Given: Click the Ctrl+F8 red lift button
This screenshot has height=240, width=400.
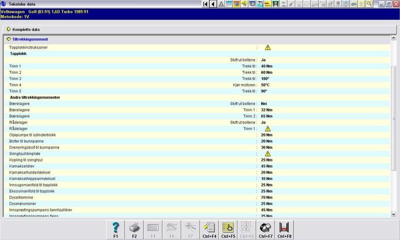Looking at the screenshot, I should 284,228.
